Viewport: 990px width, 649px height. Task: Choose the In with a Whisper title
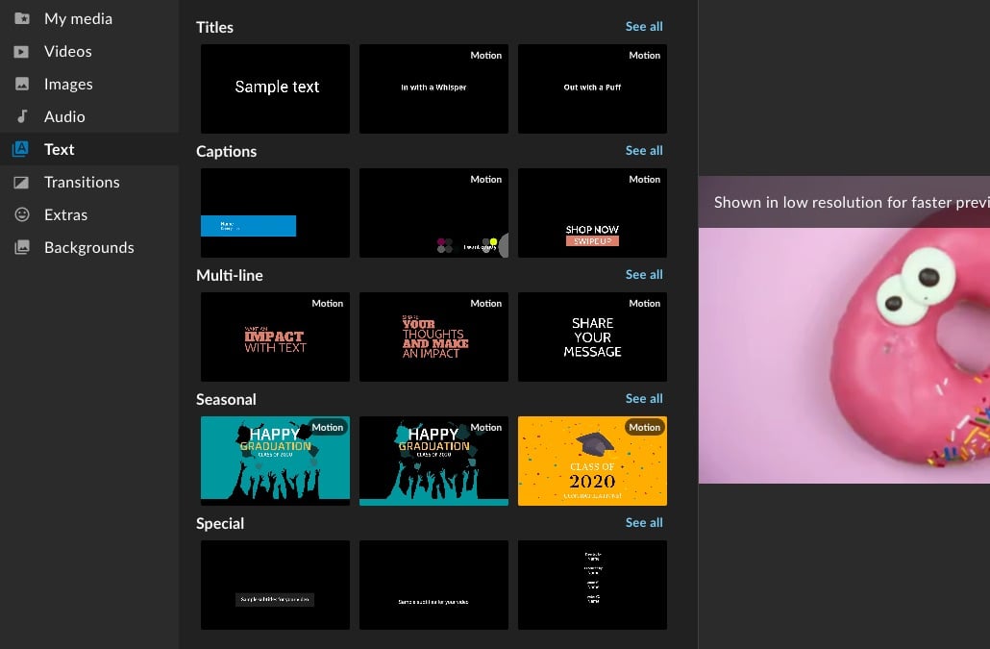pyautogui.click(x=433, y=88)
